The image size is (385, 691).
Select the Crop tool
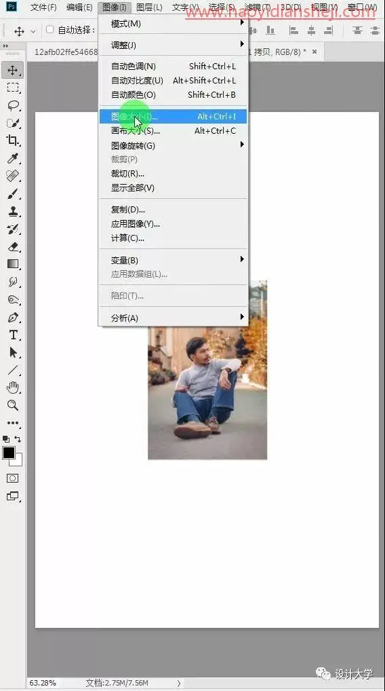click(12, 141)
